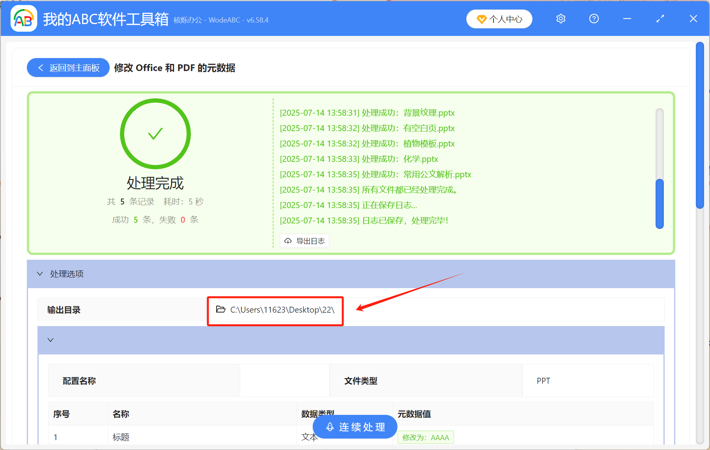Click the 修改为：AAAA metadata tag

[x=426, y=437]
